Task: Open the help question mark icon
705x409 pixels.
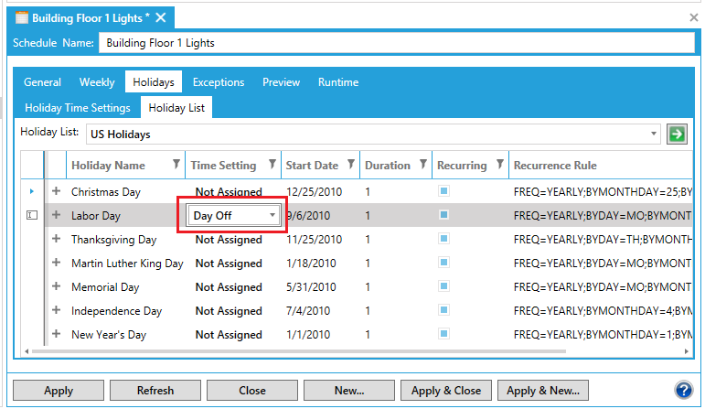Action: [682, 391]
